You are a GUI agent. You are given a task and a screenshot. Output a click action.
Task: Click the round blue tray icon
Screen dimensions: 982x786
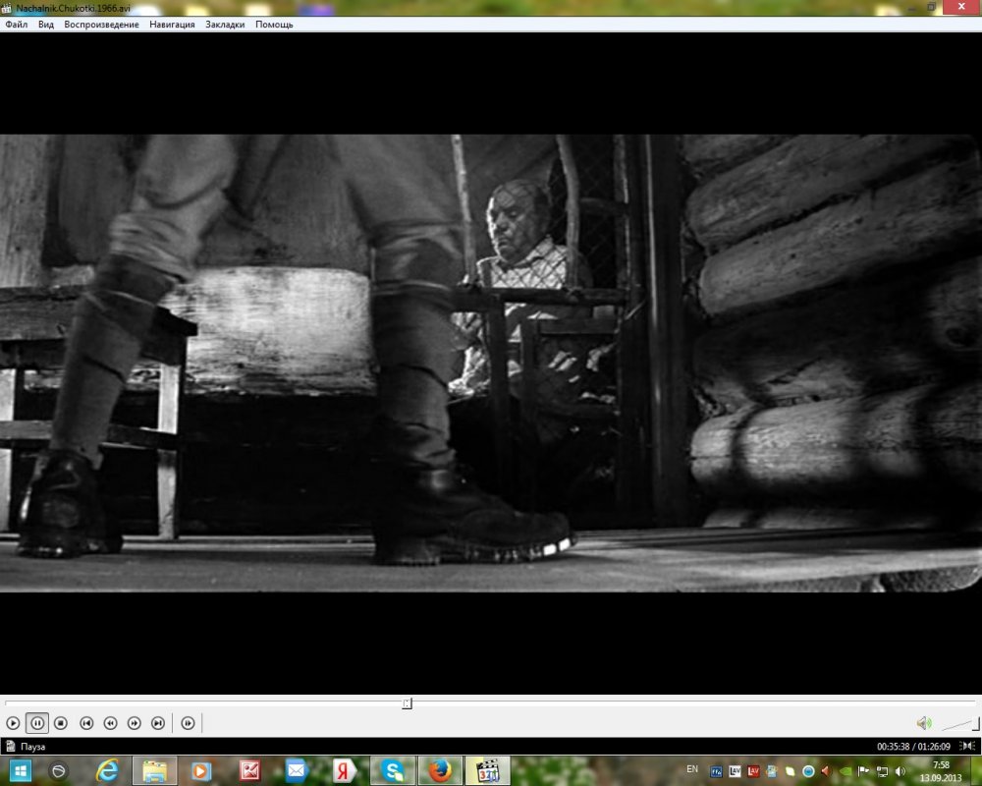tap(808, 771)
